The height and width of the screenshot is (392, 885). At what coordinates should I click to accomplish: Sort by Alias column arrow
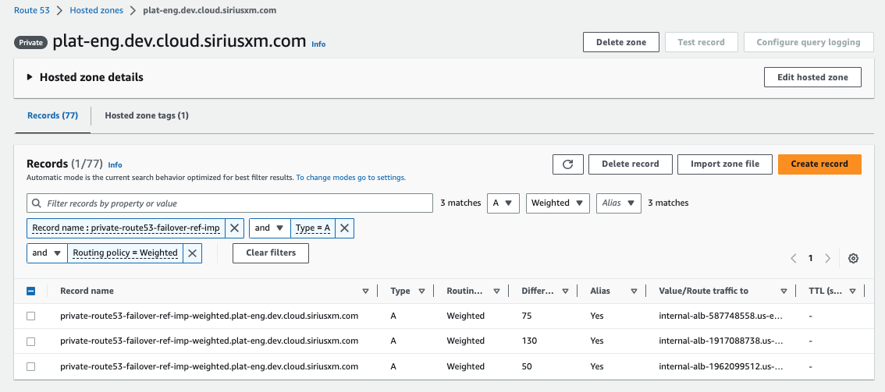pos(634,291)
